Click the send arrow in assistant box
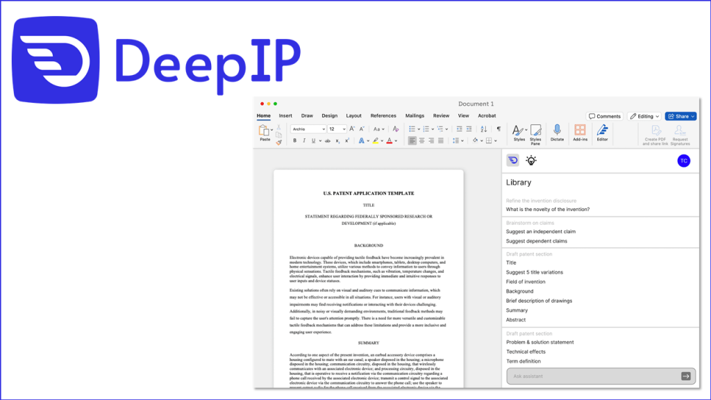Screen dimensions: 711x400 (x=686, y=376)
